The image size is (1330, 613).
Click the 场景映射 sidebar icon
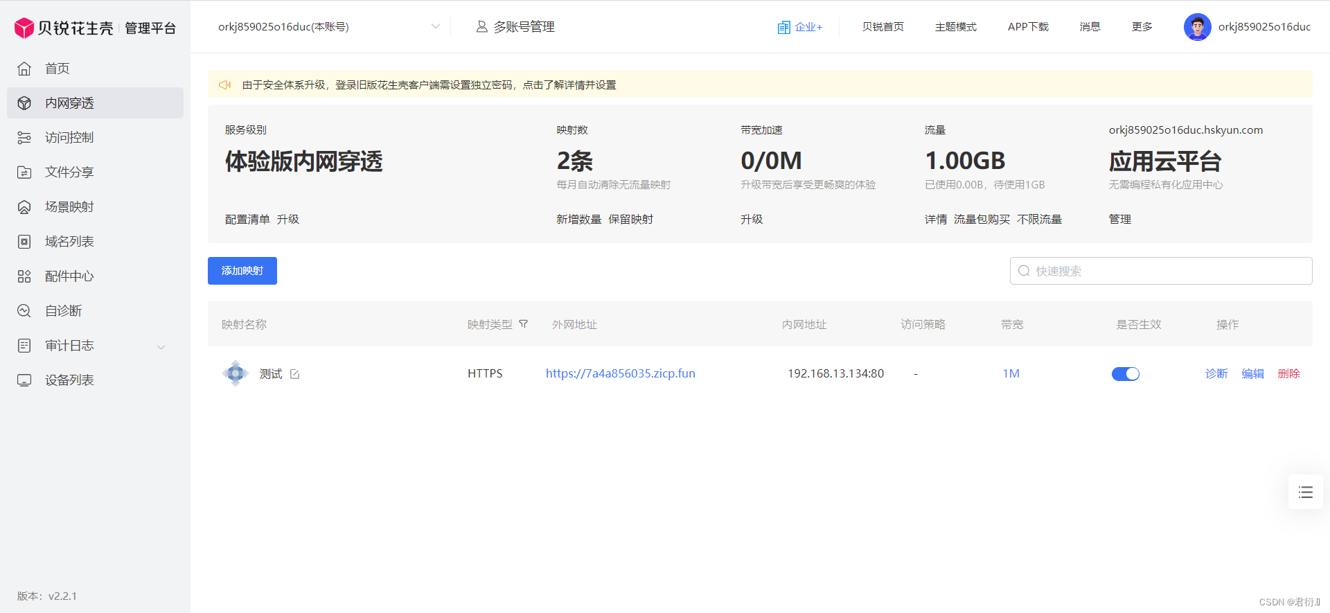(24, 207)
